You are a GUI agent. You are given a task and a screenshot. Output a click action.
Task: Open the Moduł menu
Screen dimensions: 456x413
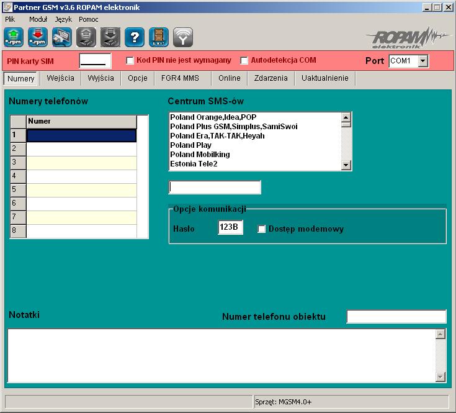click(38, 19)
